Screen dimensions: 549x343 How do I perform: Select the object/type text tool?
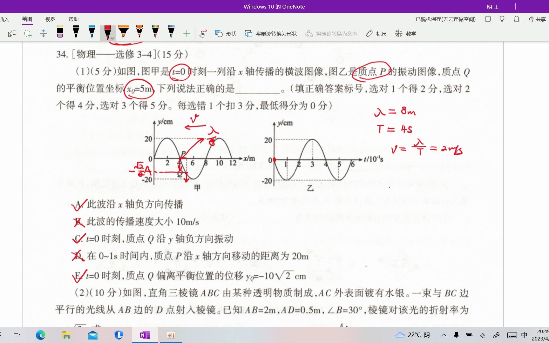tap(12, 33)
